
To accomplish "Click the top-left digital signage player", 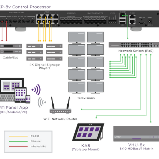I will (x=35, y=46).
